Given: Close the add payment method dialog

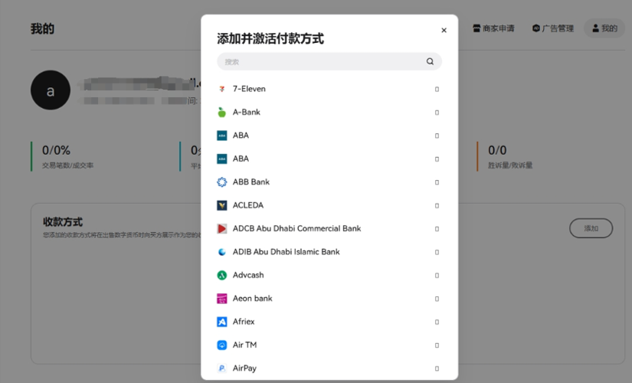Looking at the screenshot, I should pyautogui.click(x=444, y=30).
